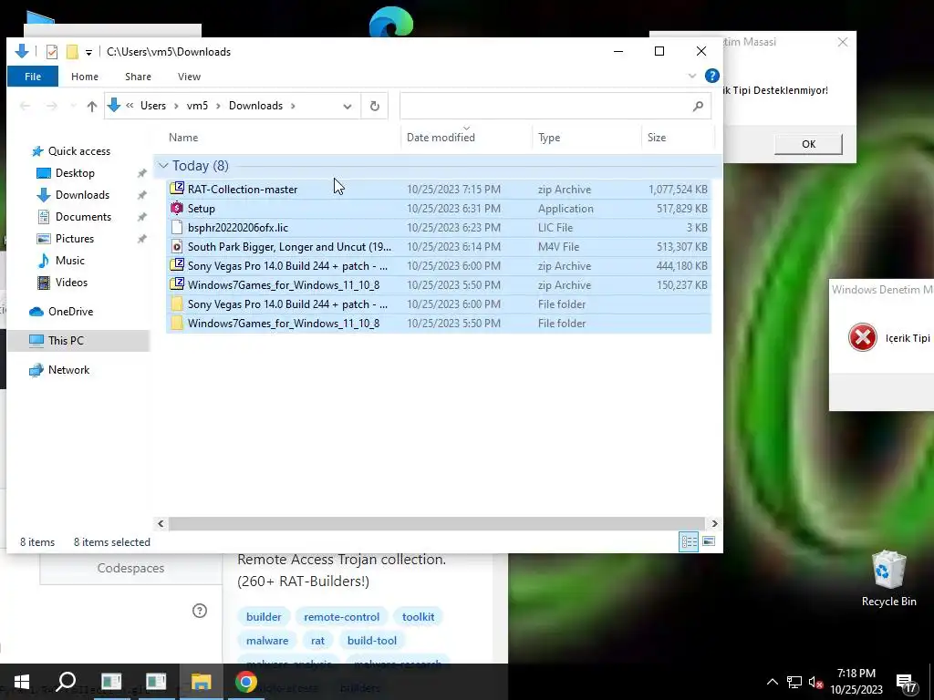
Task: Switch to the Home ribbon tab
Action: tap(85, 77)
